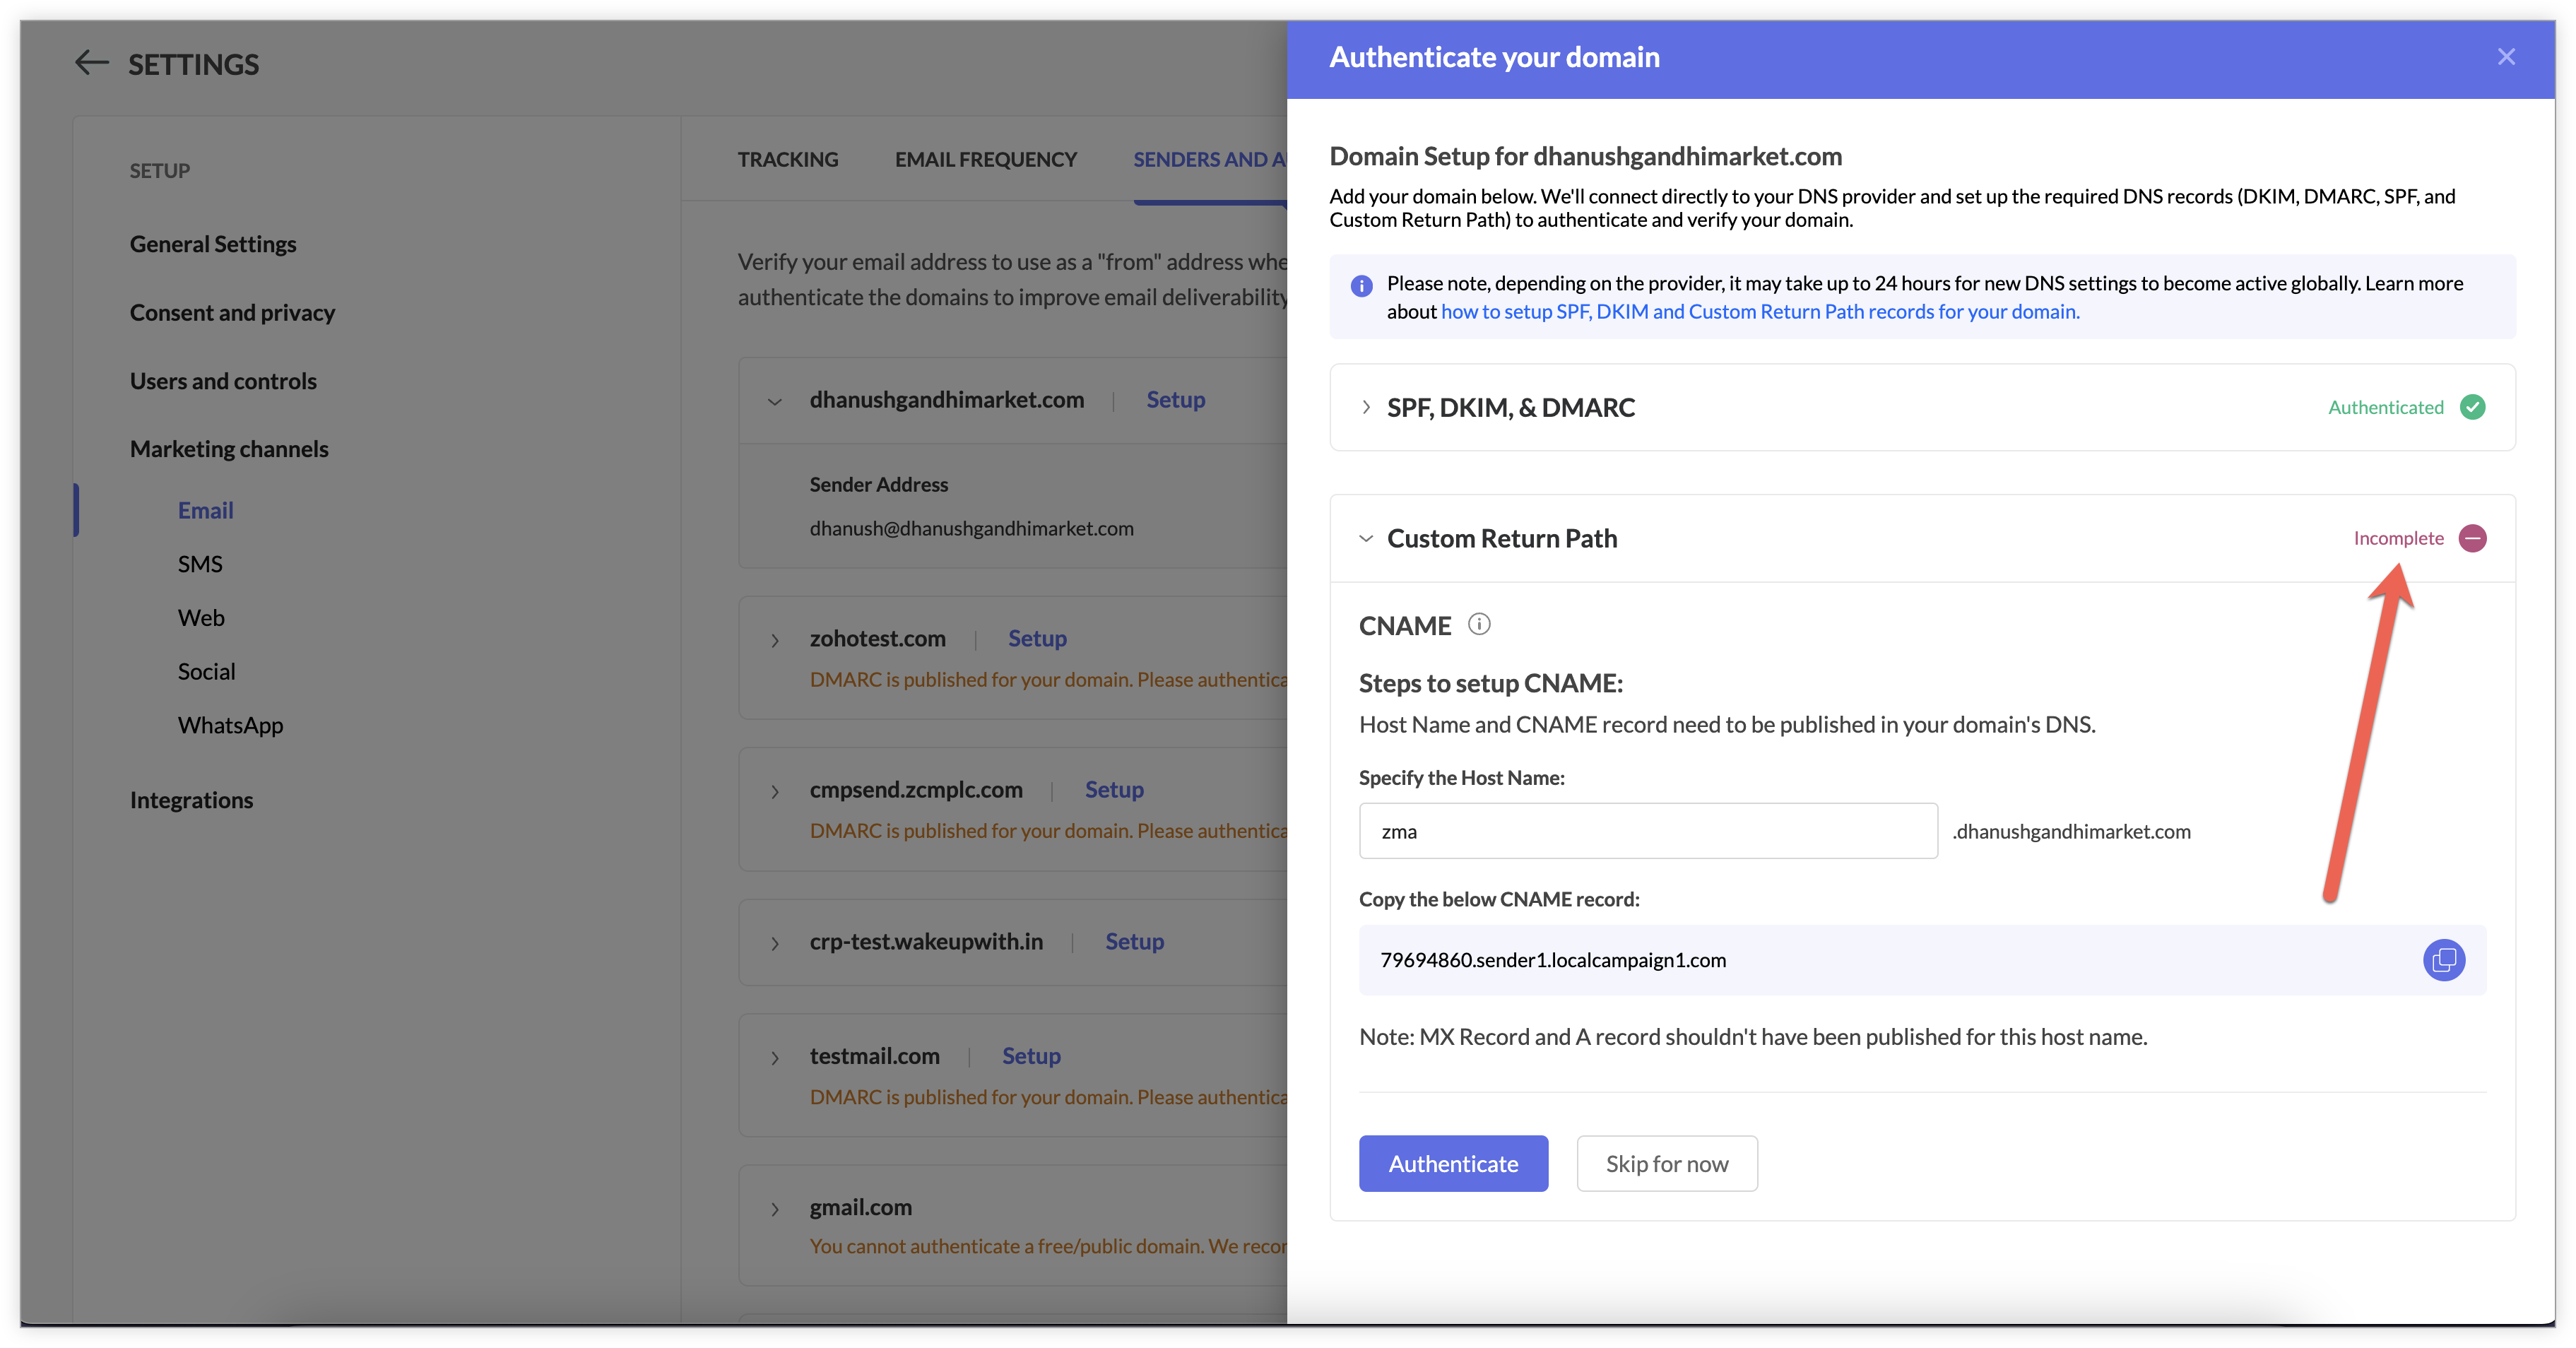Expand the gmail.com domain row

point(774,1209)
